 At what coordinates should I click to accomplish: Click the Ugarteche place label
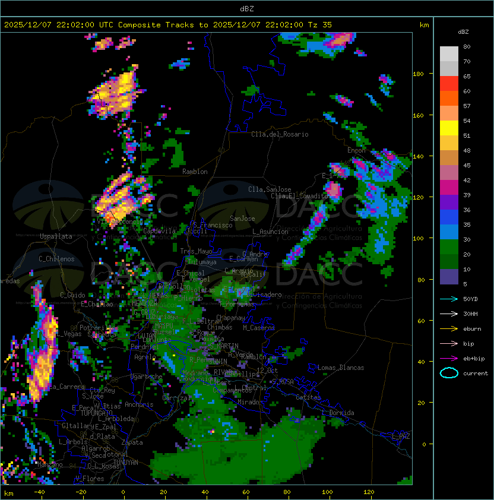coord(147,377)
